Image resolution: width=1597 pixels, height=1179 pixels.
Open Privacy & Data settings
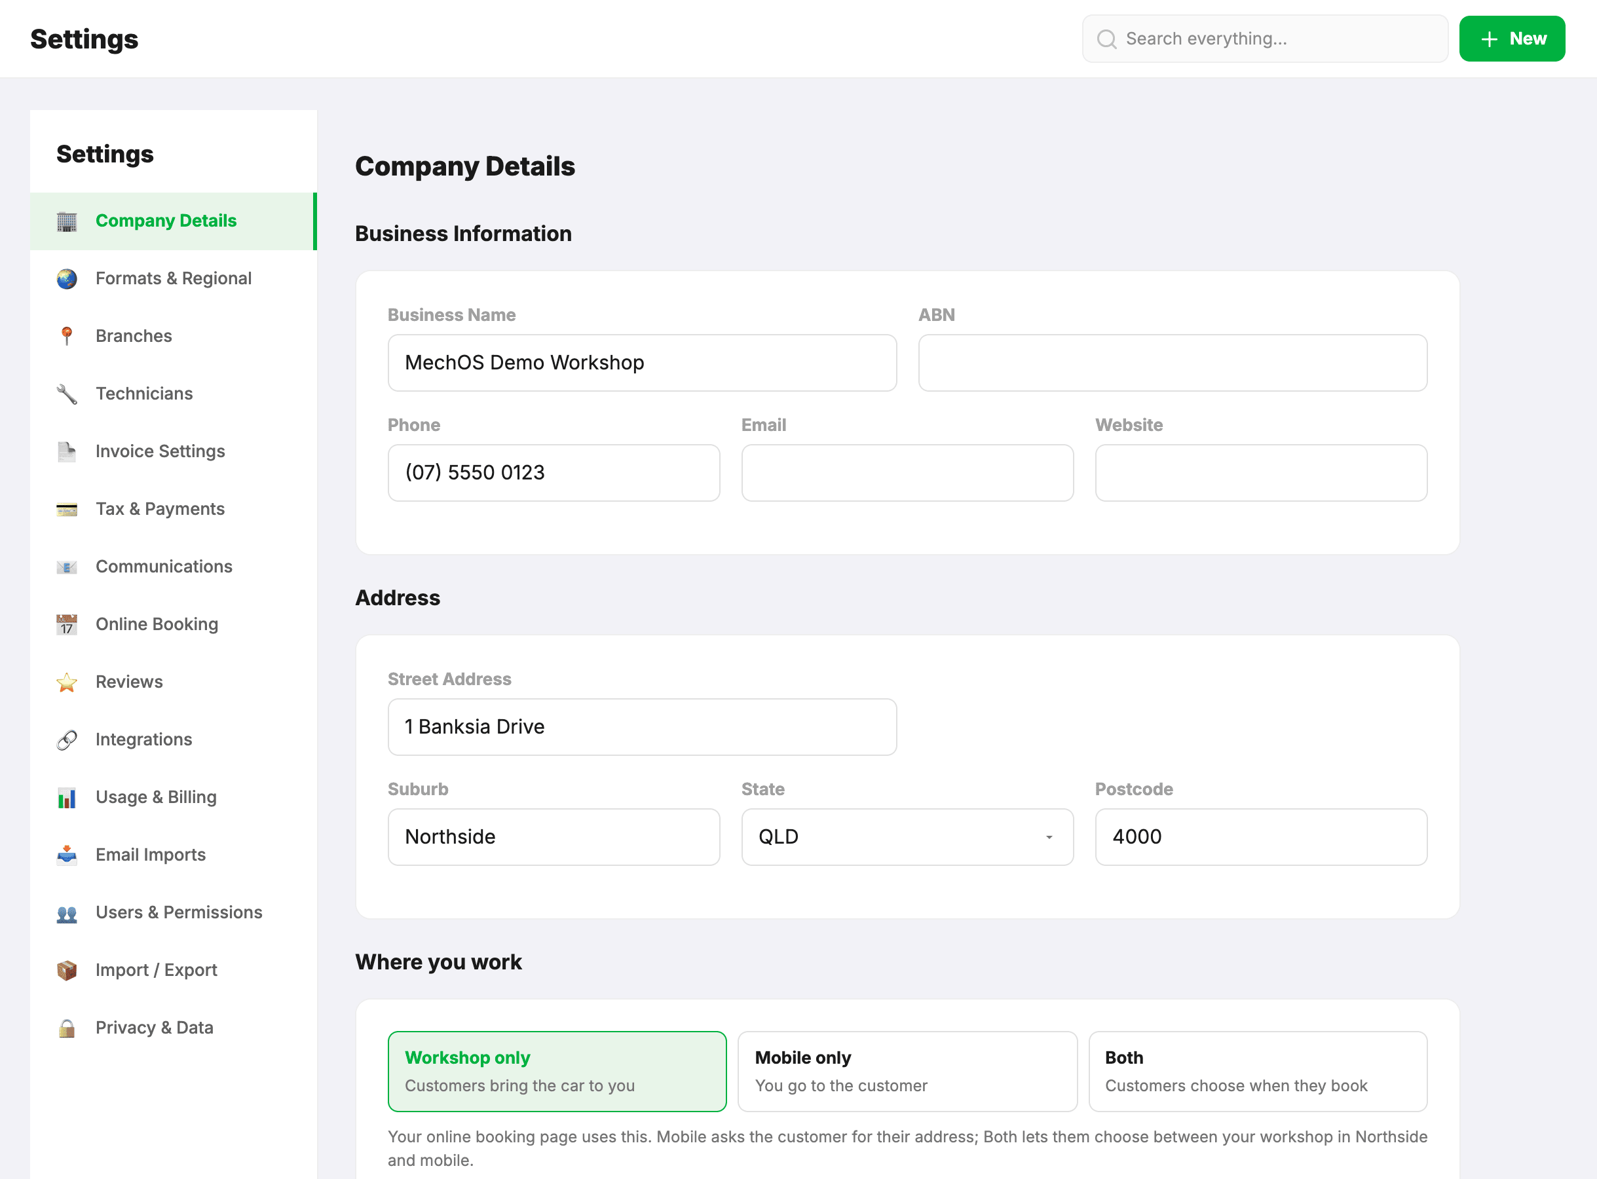pos(173,1028)
